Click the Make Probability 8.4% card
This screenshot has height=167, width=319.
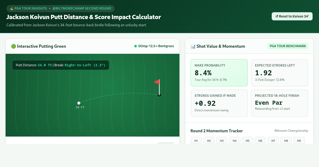[x=219, y=73]
